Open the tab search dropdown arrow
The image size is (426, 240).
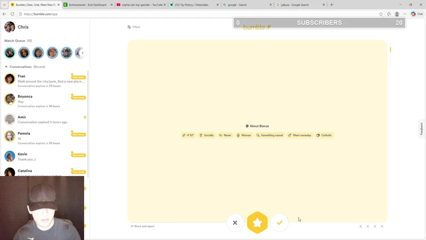4,5
